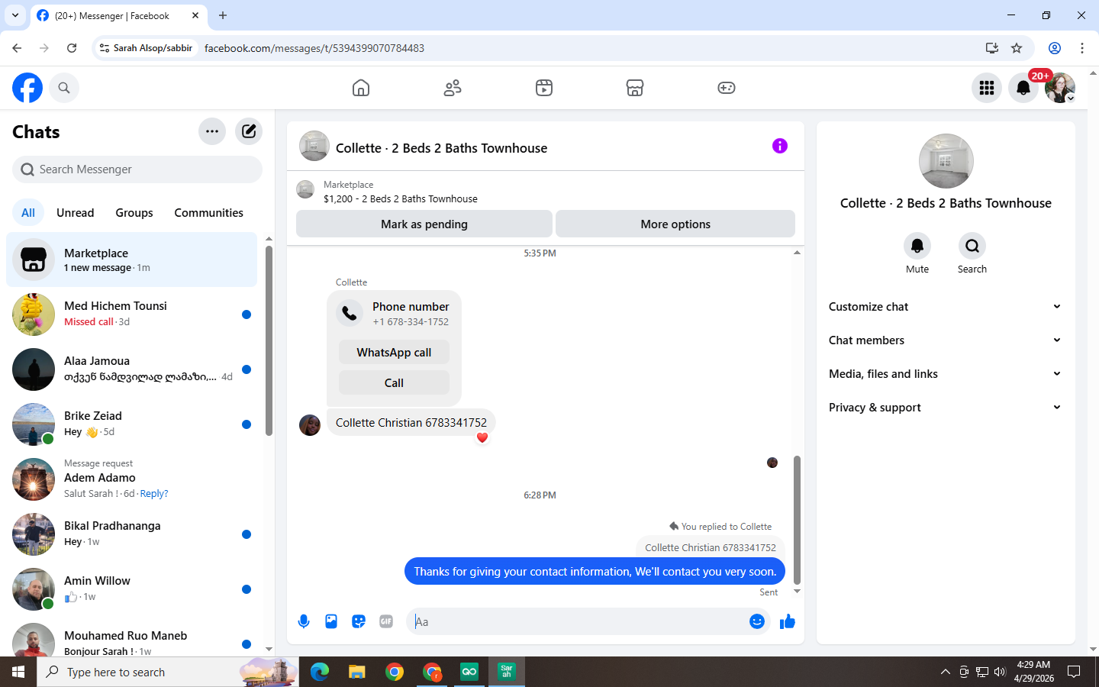Click the More options button
Image resolution: width=1099 pixels, height=687 pixels.
[x=675, y=224]
